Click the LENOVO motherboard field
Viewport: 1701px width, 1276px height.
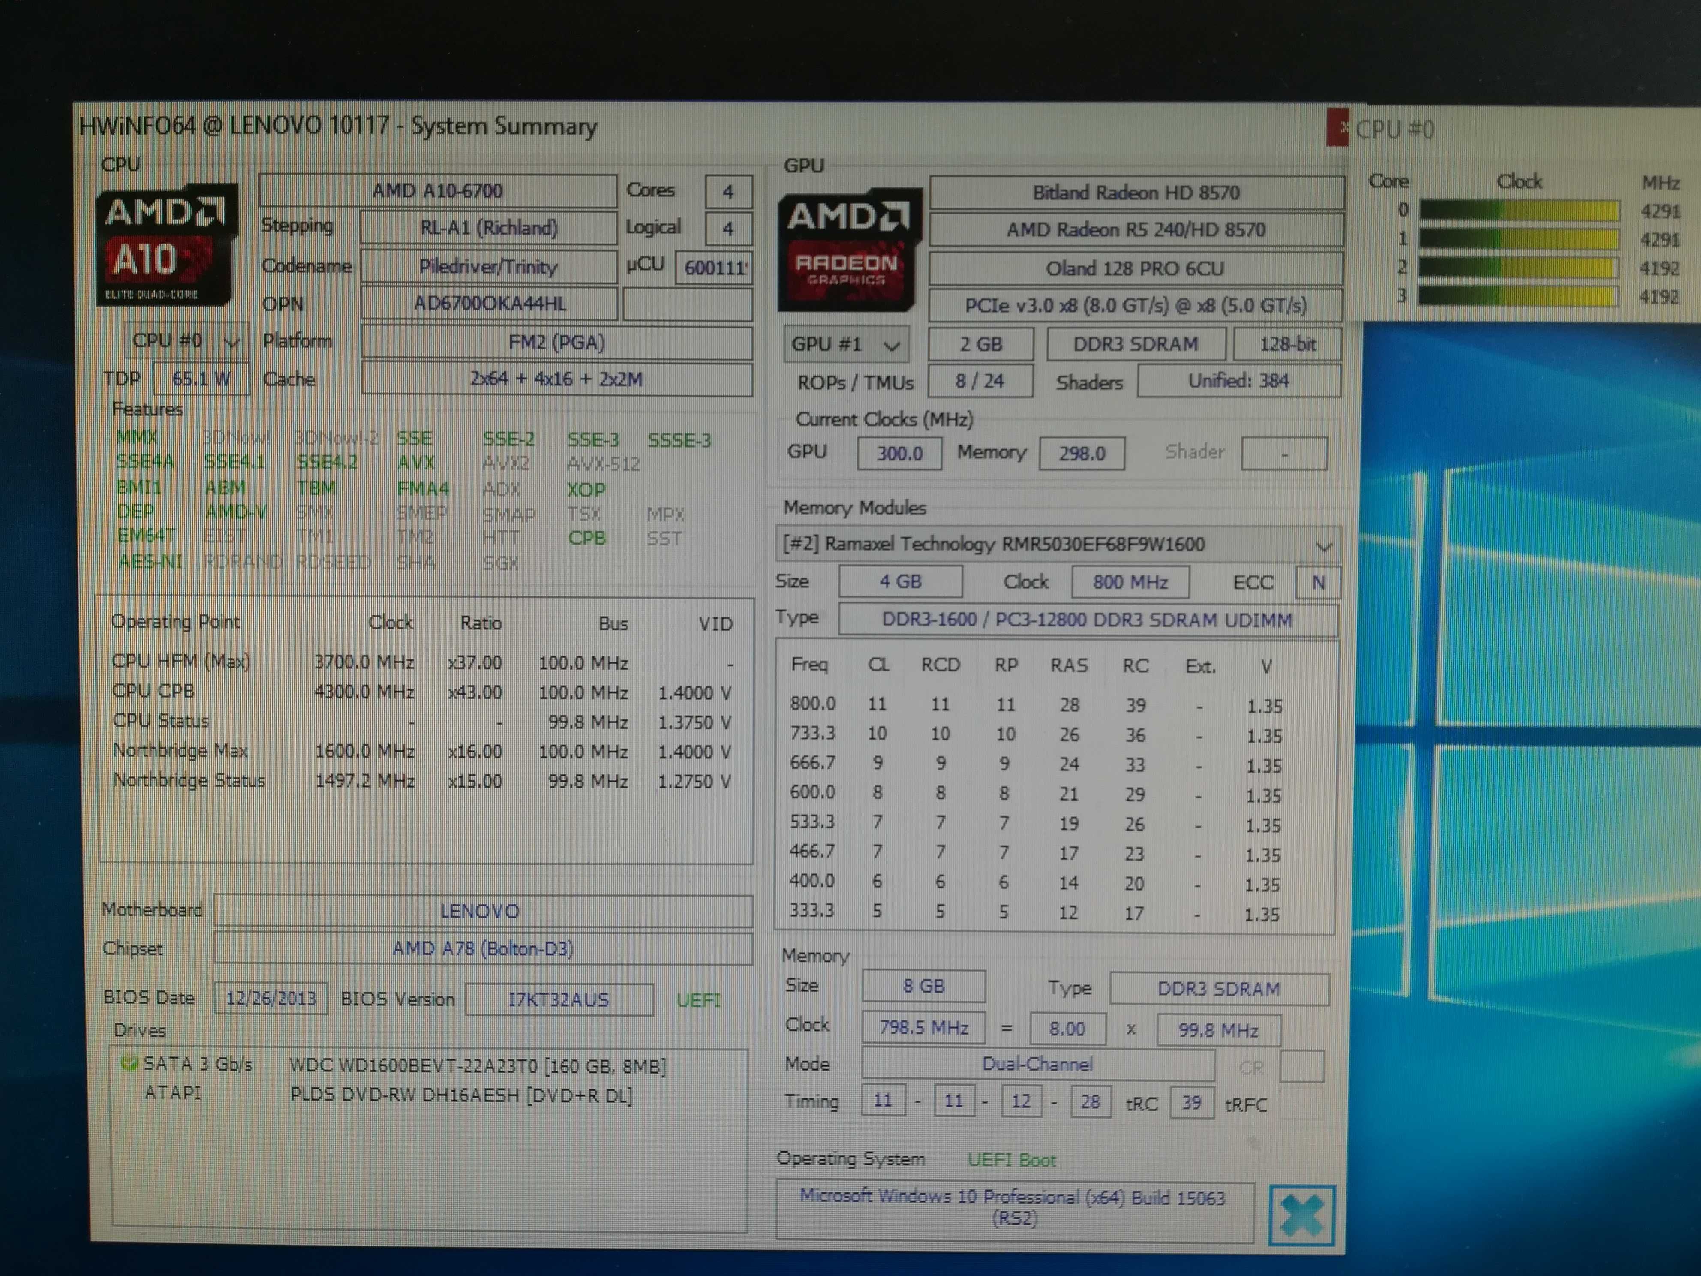click(x=482, y=912)
